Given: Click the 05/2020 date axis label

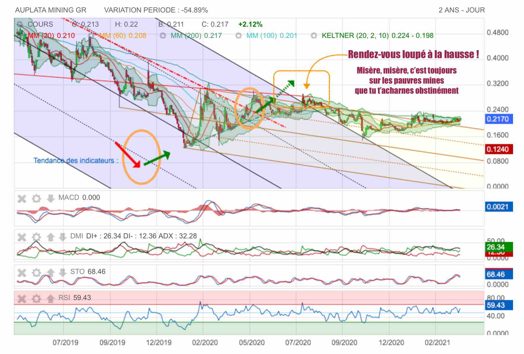Looking at the screenshot, I should pos(252,343).
